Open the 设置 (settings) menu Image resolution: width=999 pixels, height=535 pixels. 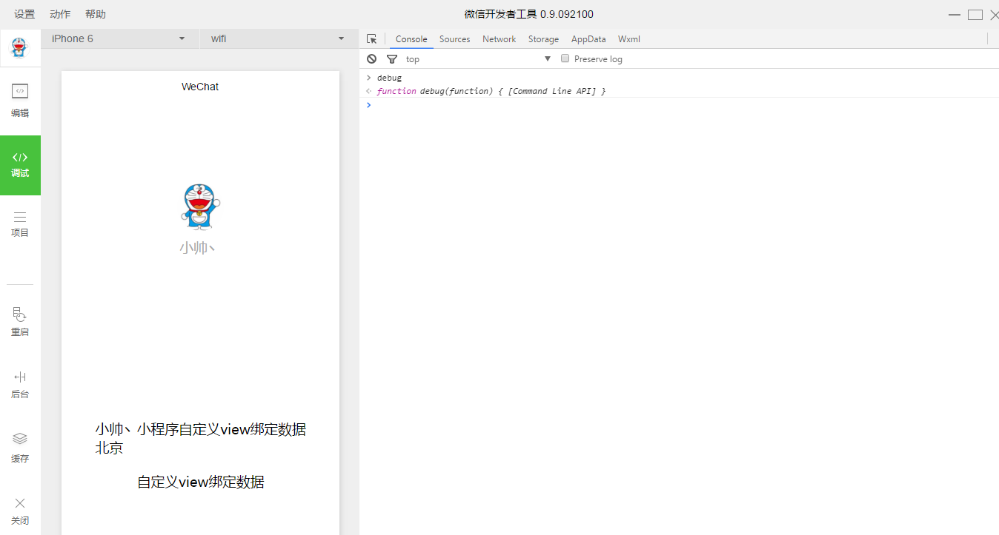click(x=24, y=14)
